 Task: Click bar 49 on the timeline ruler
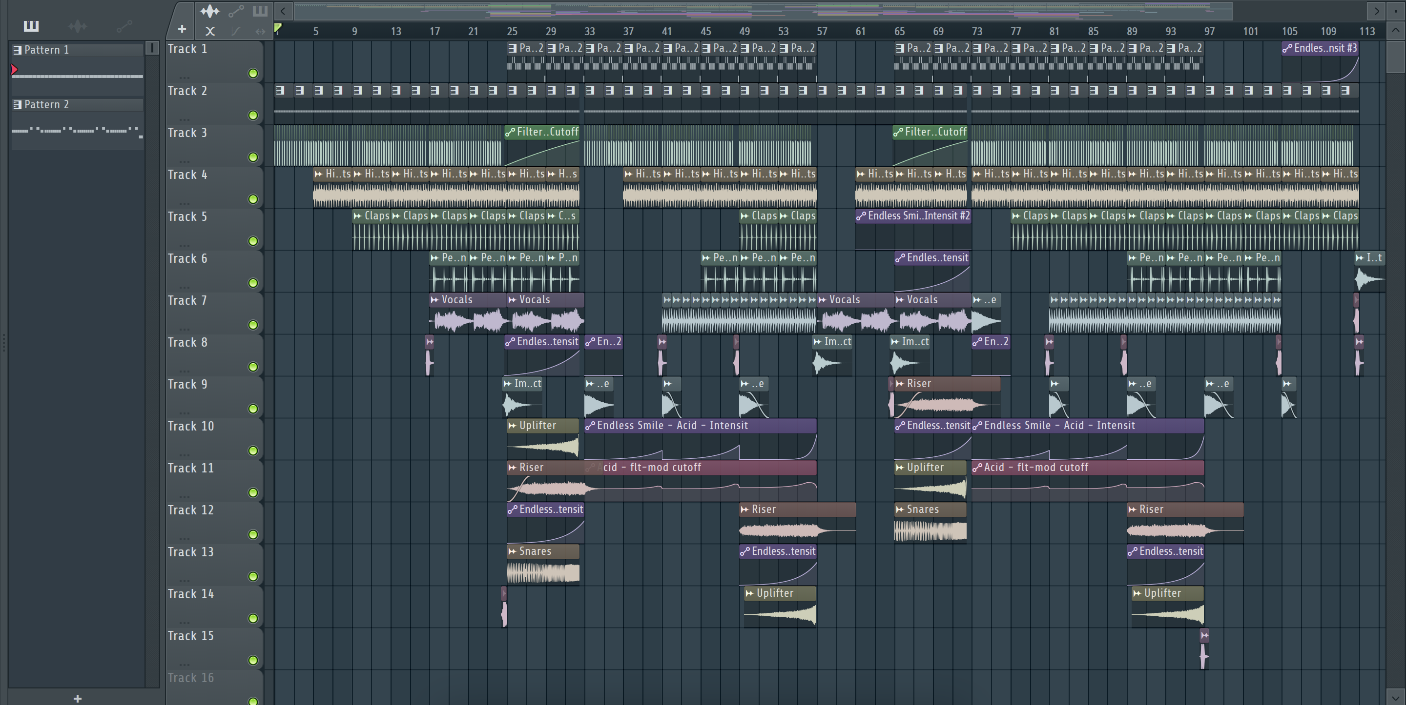coord(744,31)
